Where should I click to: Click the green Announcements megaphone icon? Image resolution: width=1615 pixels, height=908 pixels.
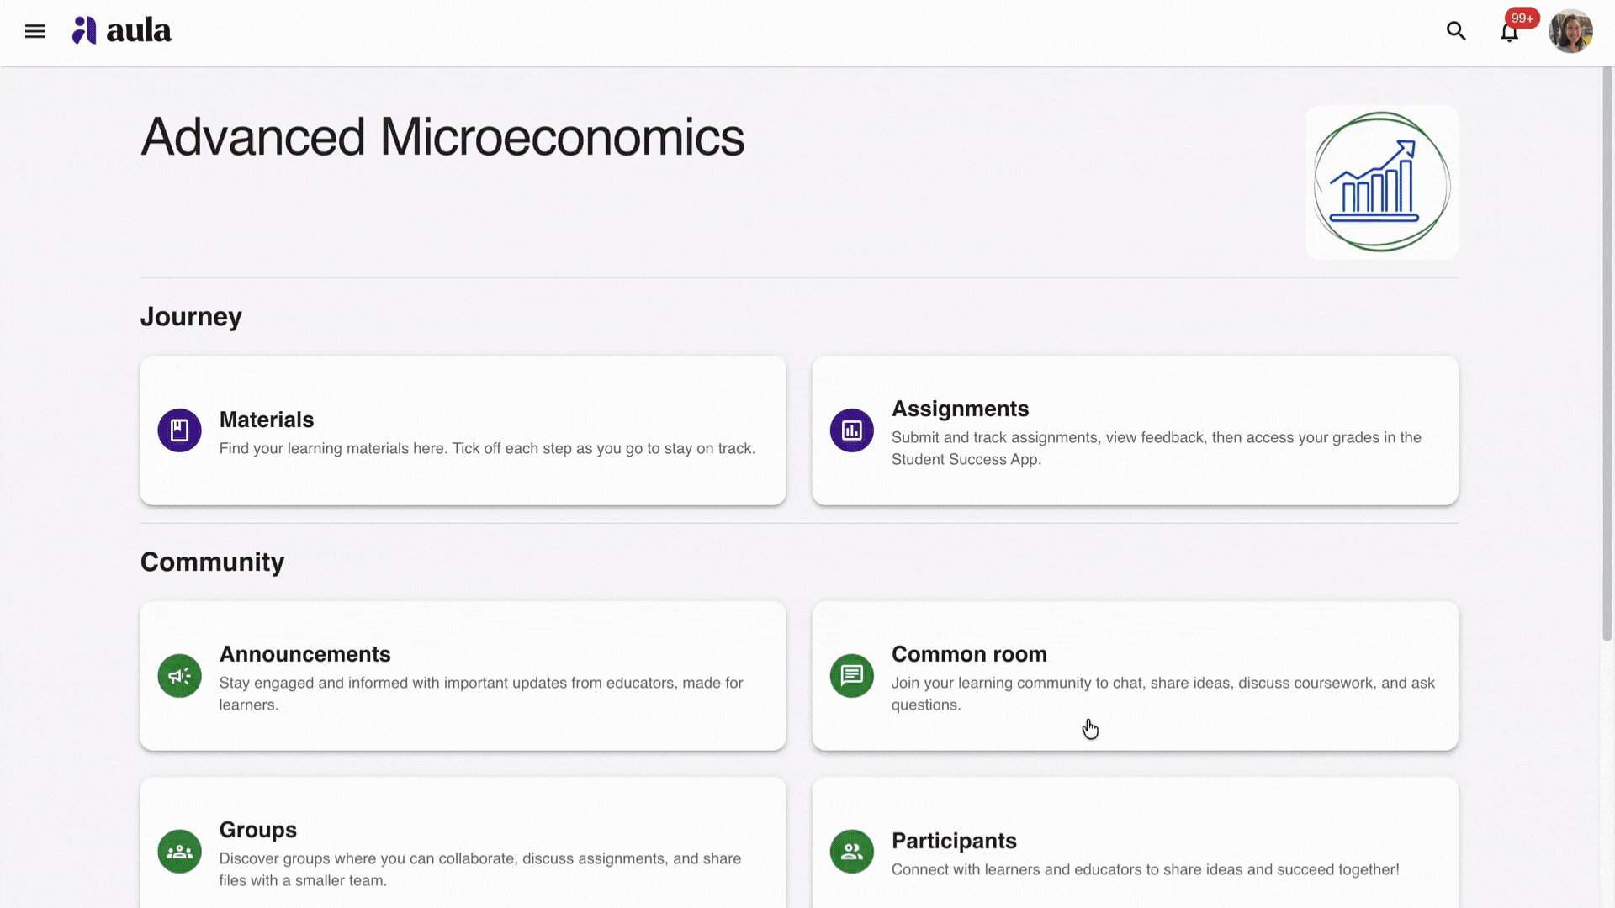coord(179,676)
